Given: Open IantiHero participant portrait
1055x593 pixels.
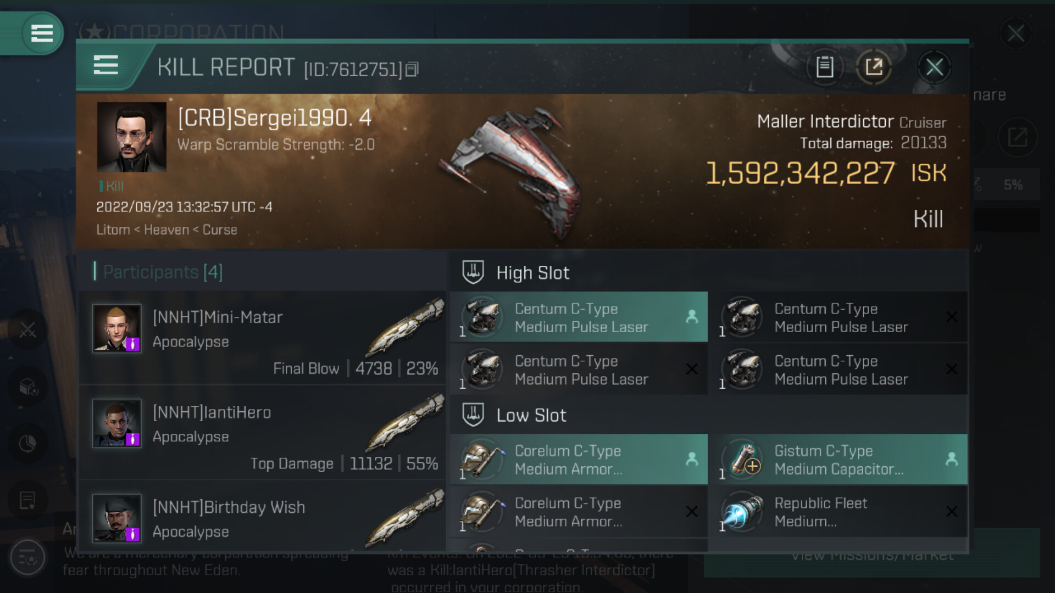Looking at the screenshot, I should point(116,423).
